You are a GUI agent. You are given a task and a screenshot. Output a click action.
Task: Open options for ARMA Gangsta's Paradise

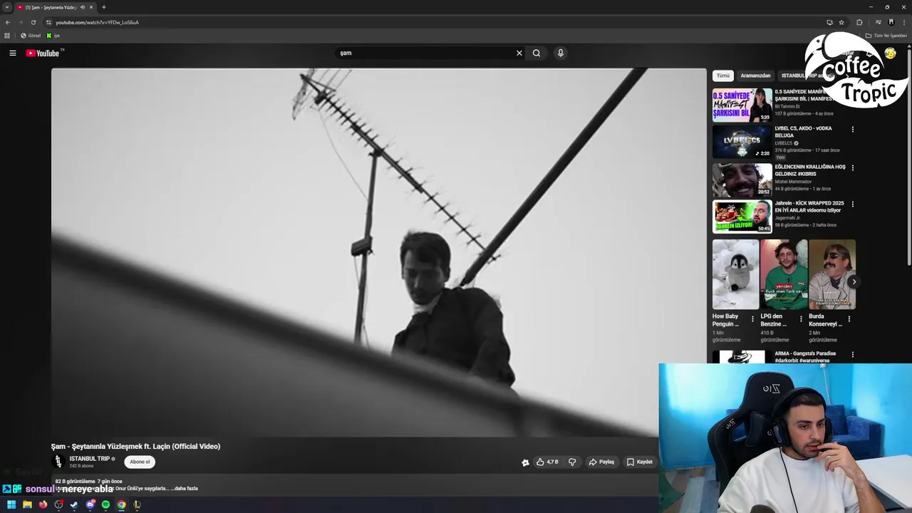(852, 355)
